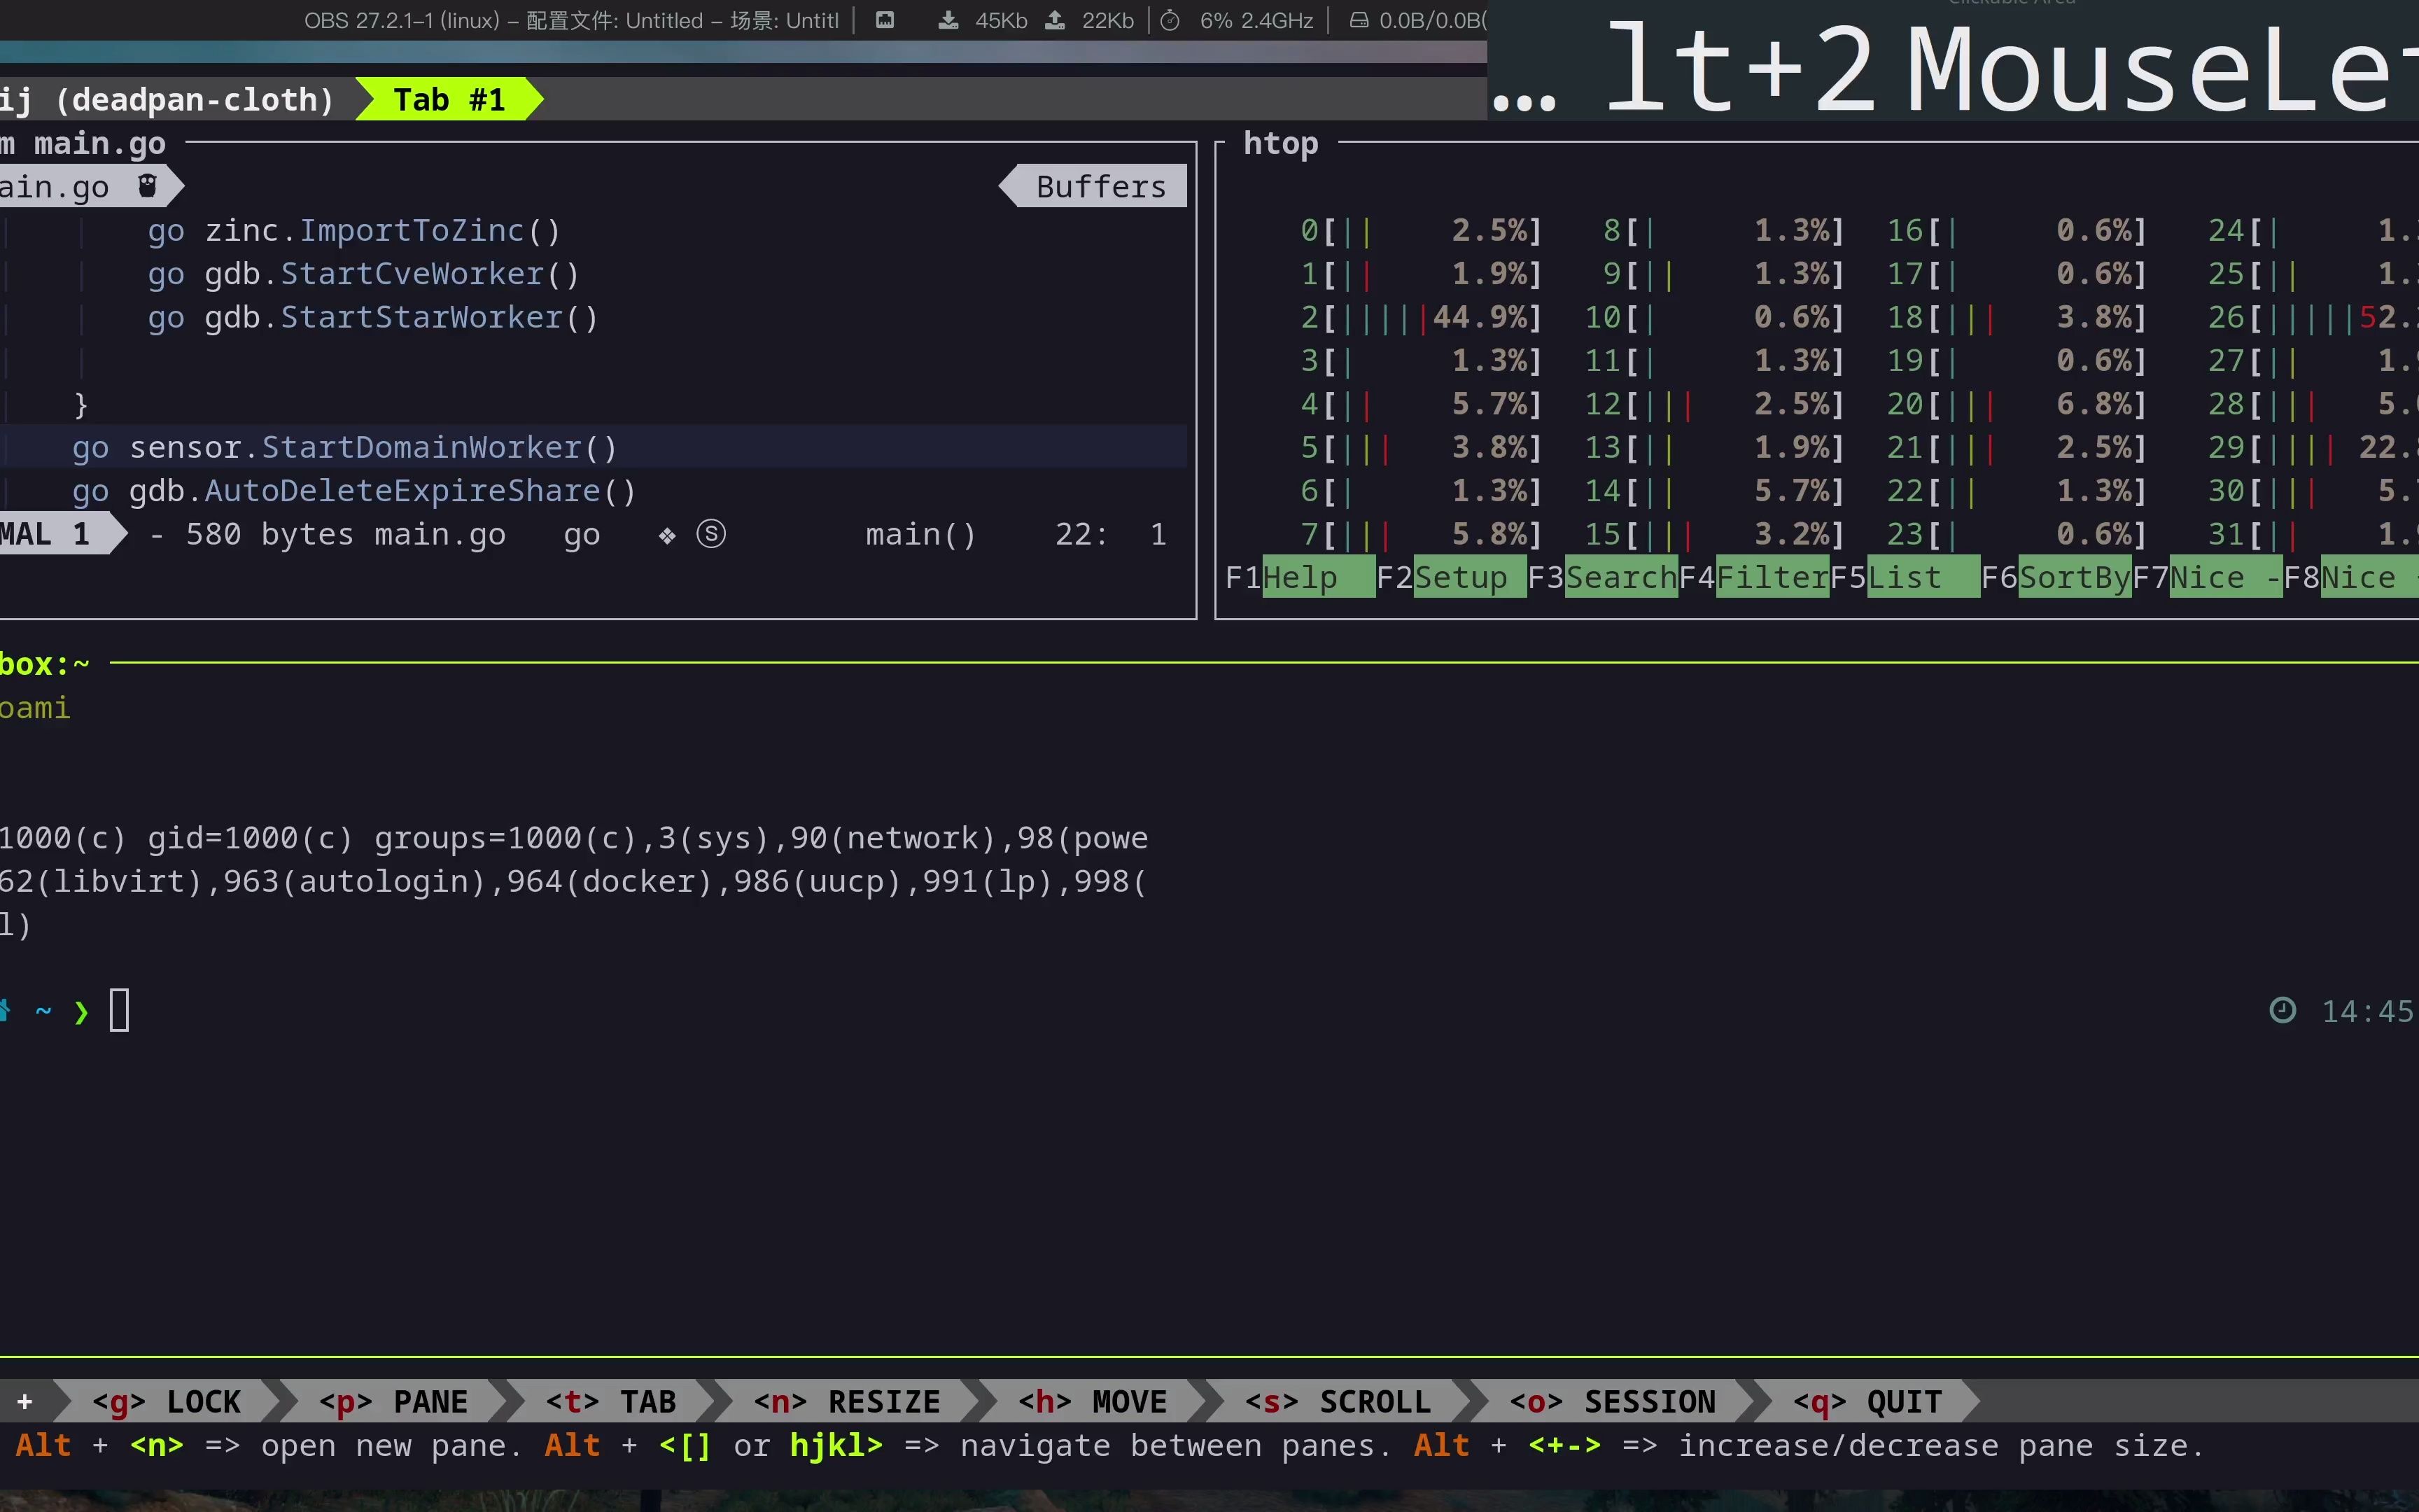2419x1512 pixels.
Task: Click the upload speed icon showing 22Kb
Action: (1055, 20)
